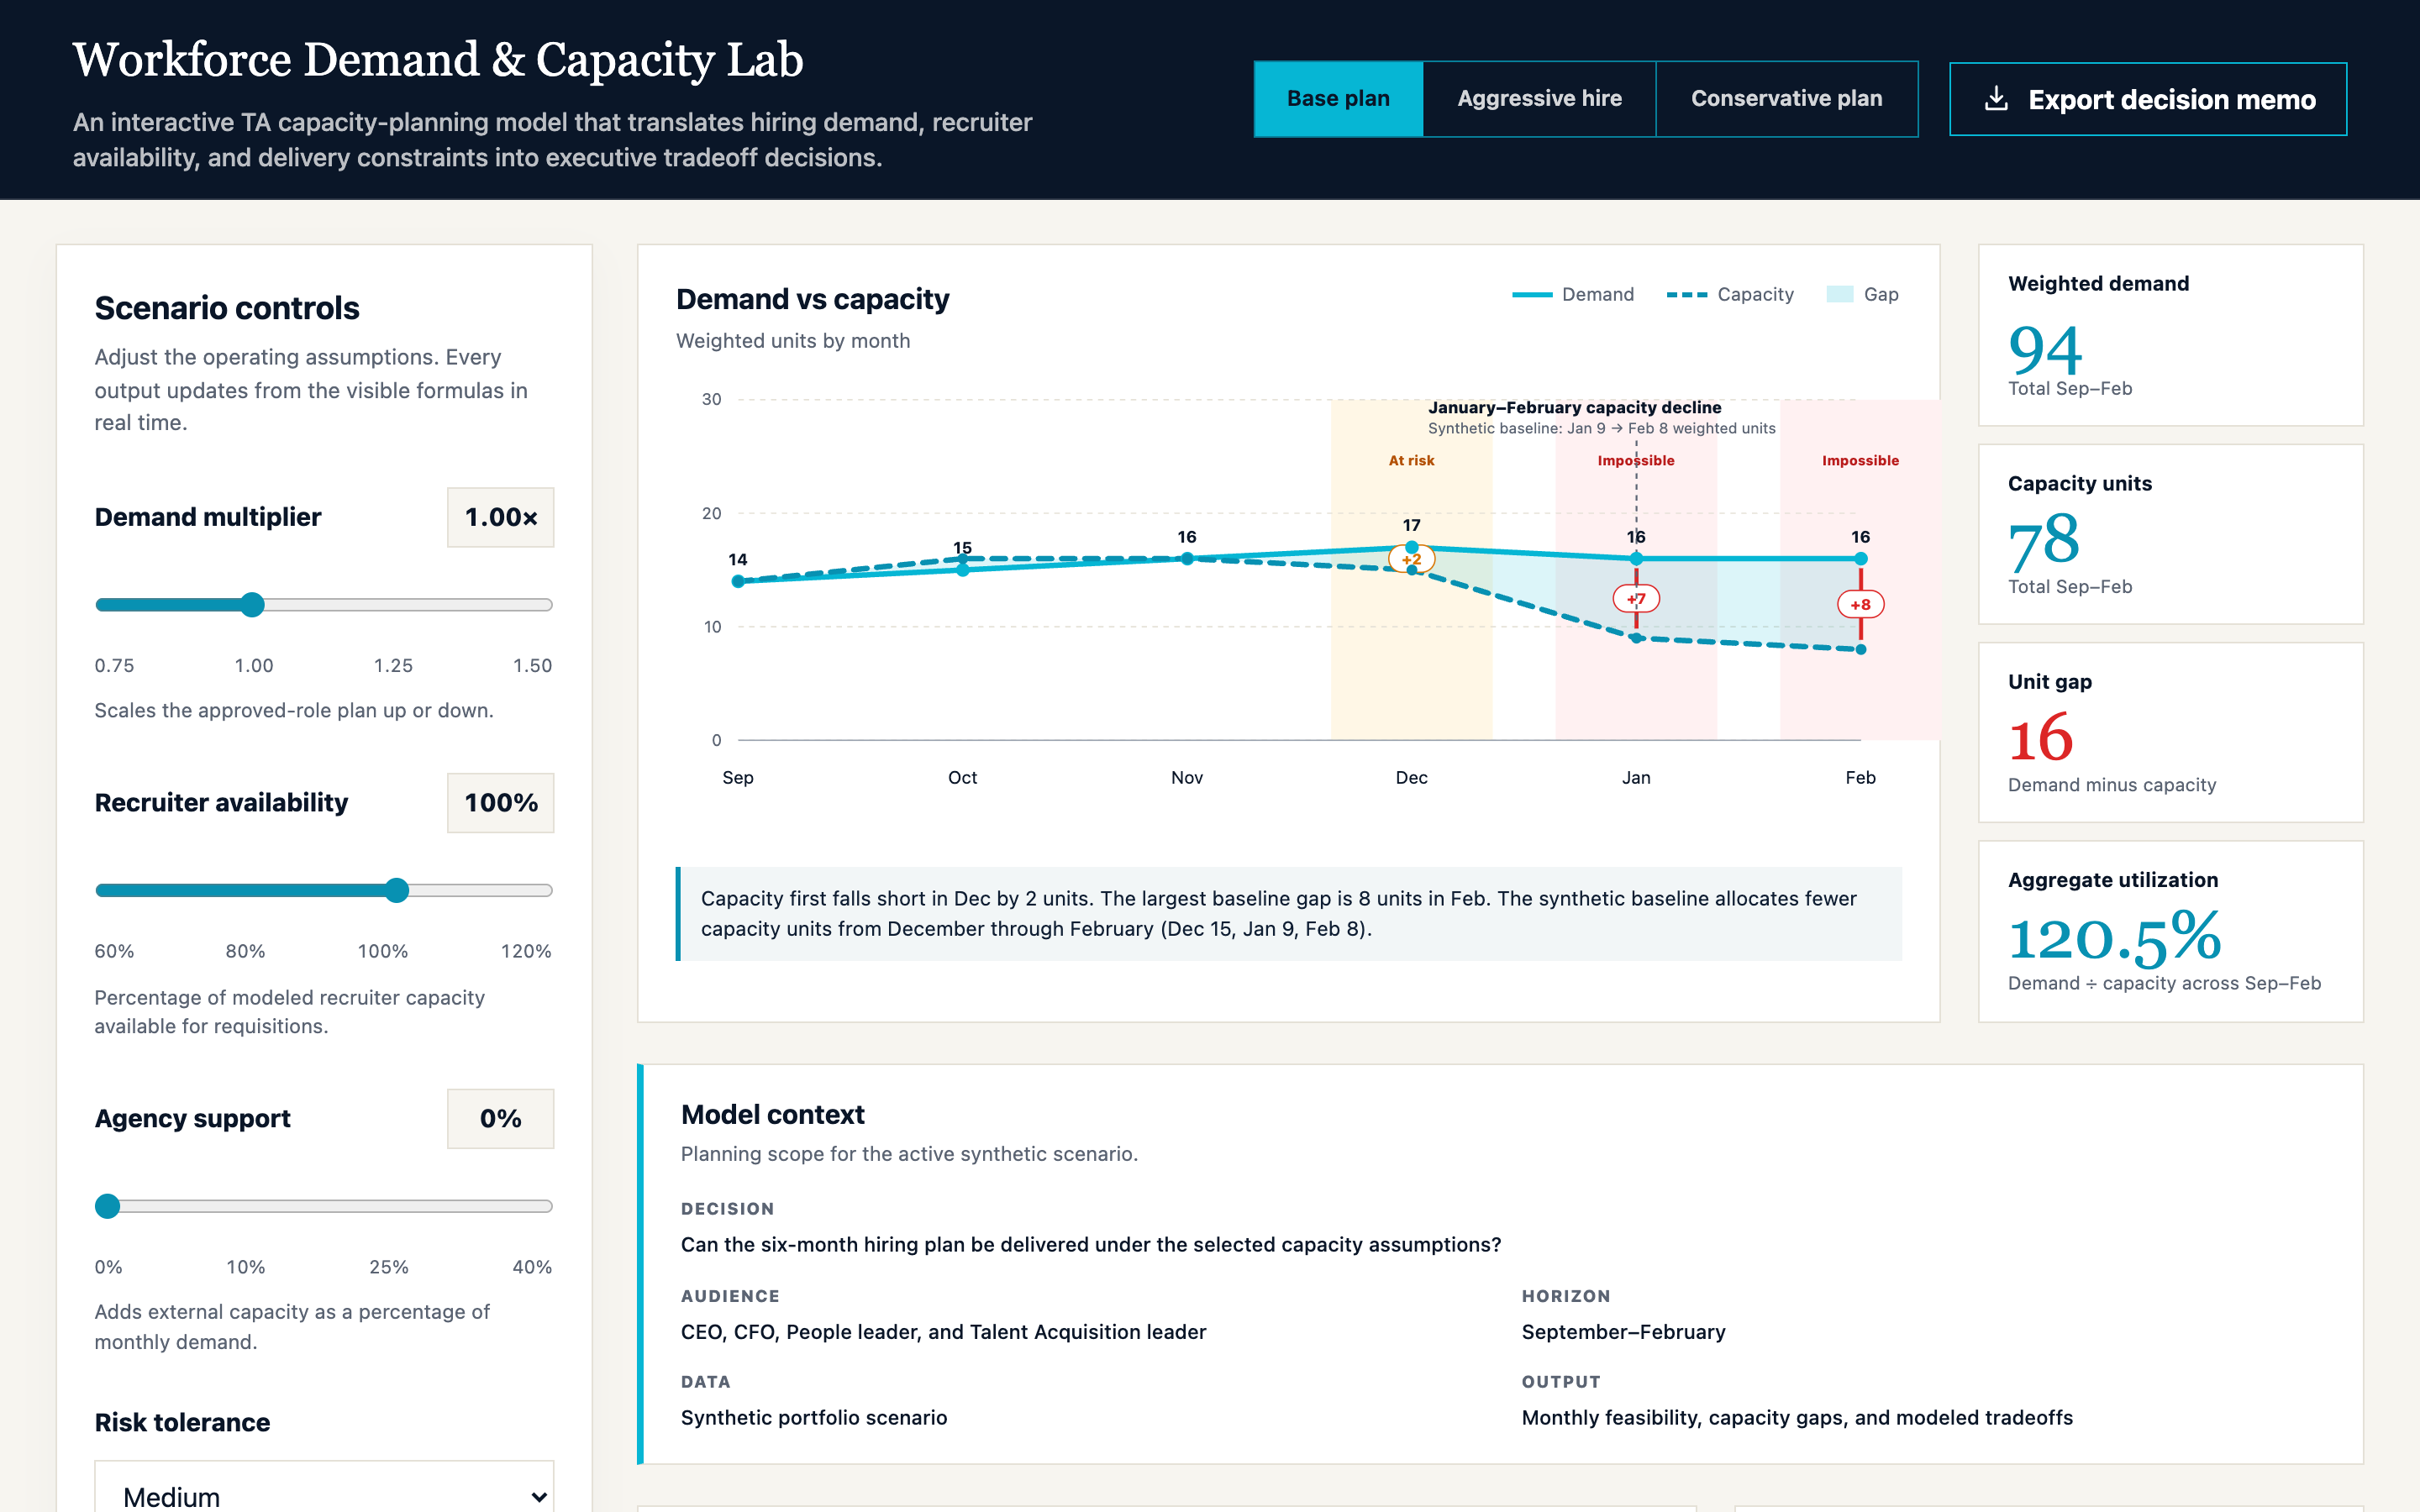
Task: Click the Dec label on the month axis
Action: click(x=1411, y=777)
